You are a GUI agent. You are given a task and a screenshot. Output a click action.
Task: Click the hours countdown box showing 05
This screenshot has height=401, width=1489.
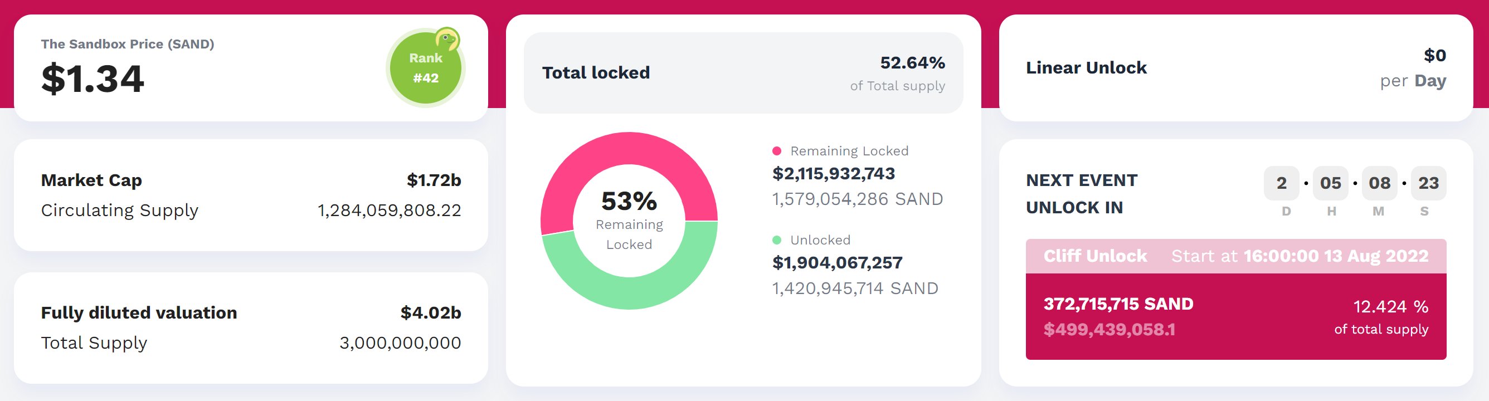1330,183
